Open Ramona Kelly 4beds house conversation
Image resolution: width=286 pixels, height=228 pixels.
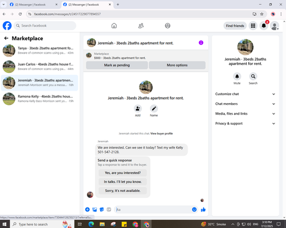(x=39, y=99)
